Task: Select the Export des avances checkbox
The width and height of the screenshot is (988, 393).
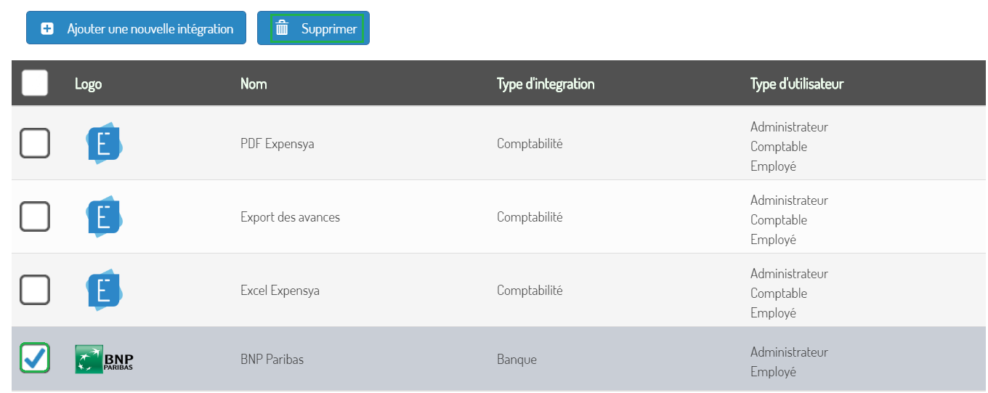Action: (x=35, y=216)
